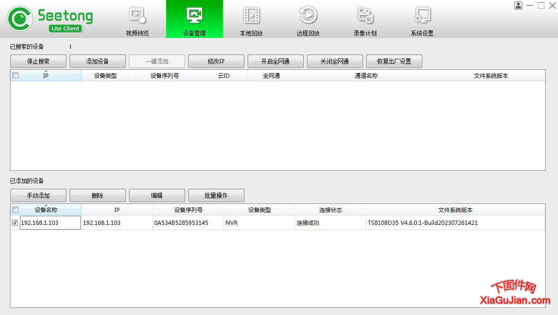558x315 pixels.
Task: Sort added devices by 设备类型 column
Action: [259, 210]
